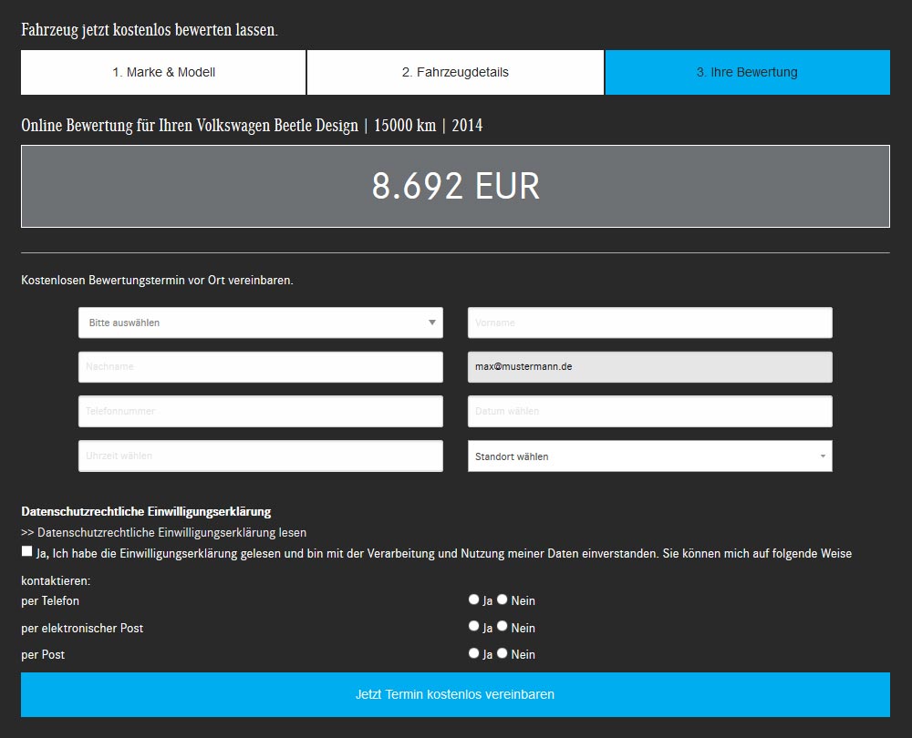The height and width of the screenshot is (738, 912).
Task: Expand the Standort wählen dropdown
Action: coord(649,456)
